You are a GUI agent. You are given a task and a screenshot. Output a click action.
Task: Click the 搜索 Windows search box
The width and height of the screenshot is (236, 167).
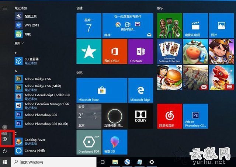(x=53, y=162)
